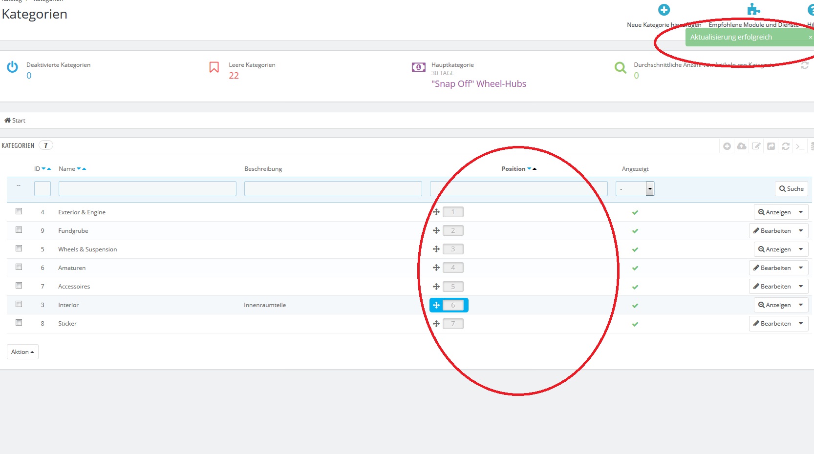Image resolution: width=814 pixels, height=454 pixels.
Task: Sort by Position ascending arrow
Action: (x=535, y=168)
